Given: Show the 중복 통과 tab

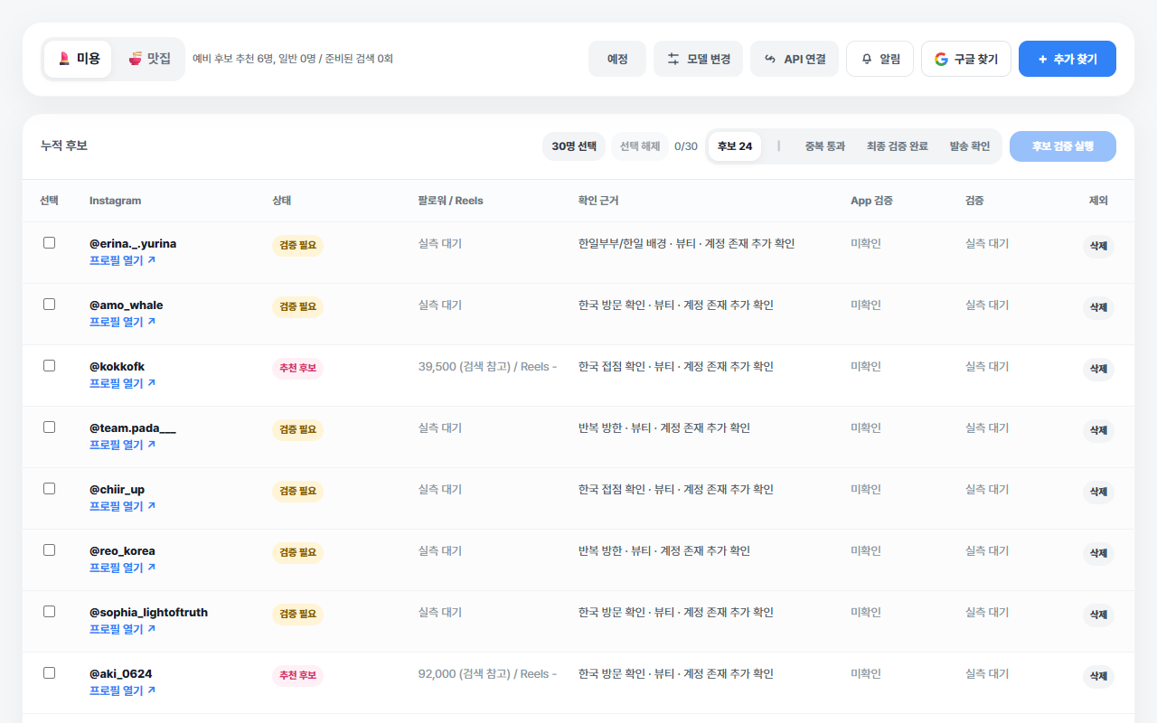Looking at the screenshot, I should click(x=825, y=146).
